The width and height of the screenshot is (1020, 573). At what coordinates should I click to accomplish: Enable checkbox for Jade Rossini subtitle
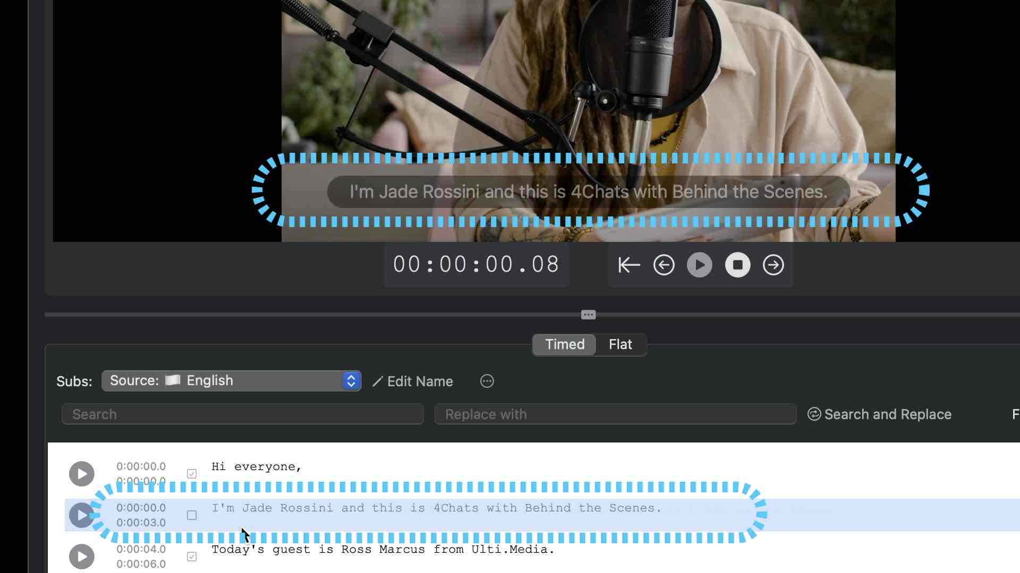(x=192, y=515)
